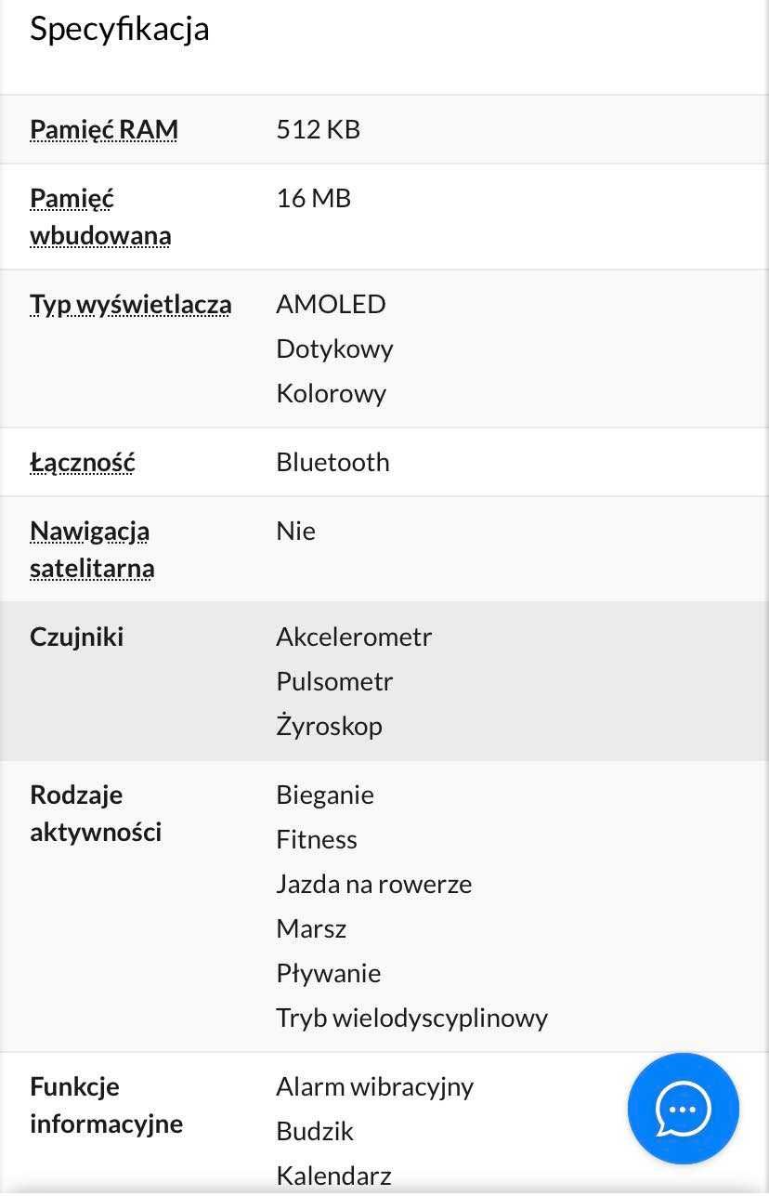
Task: Click the 16 MB storage value
Action: point(314,198)
